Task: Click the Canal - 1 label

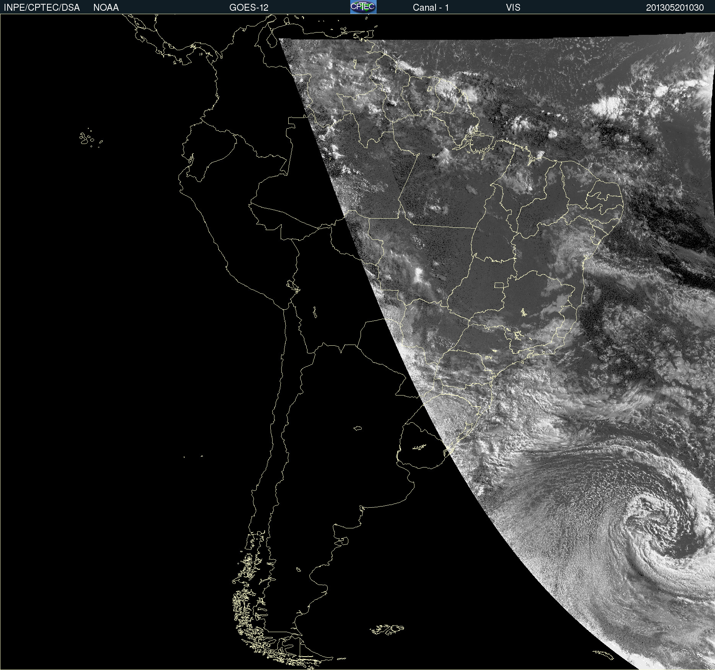Action: coord(431,8)
